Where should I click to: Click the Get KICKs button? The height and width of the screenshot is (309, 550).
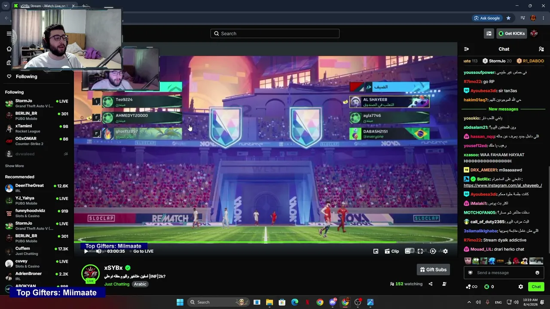tap(512, 33)
